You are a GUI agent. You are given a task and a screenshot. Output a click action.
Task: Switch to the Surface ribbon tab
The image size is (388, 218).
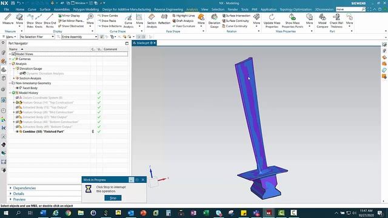coord(45,10)
